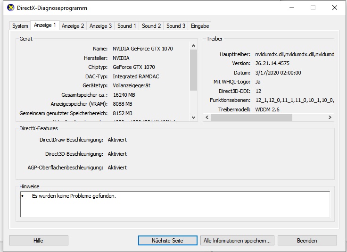Viewport: 347px width, 252px height.
Task: Click the Gerät list scroll-up arrow
Action: click(x=193, y=46)
